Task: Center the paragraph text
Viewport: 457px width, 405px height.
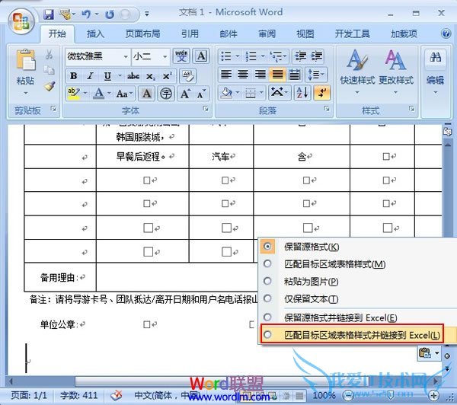Action: click(x=243, y=75)
